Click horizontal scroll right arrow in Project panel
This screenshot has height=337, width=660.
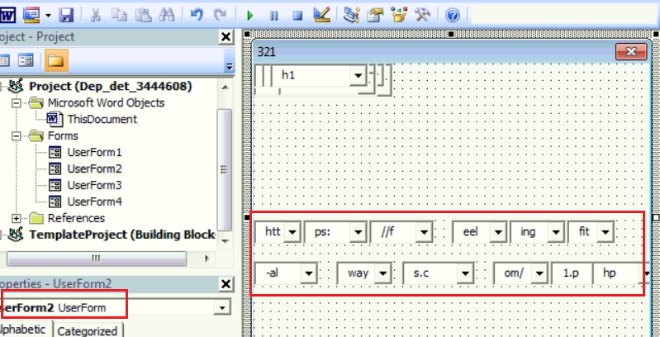[207, 259]
